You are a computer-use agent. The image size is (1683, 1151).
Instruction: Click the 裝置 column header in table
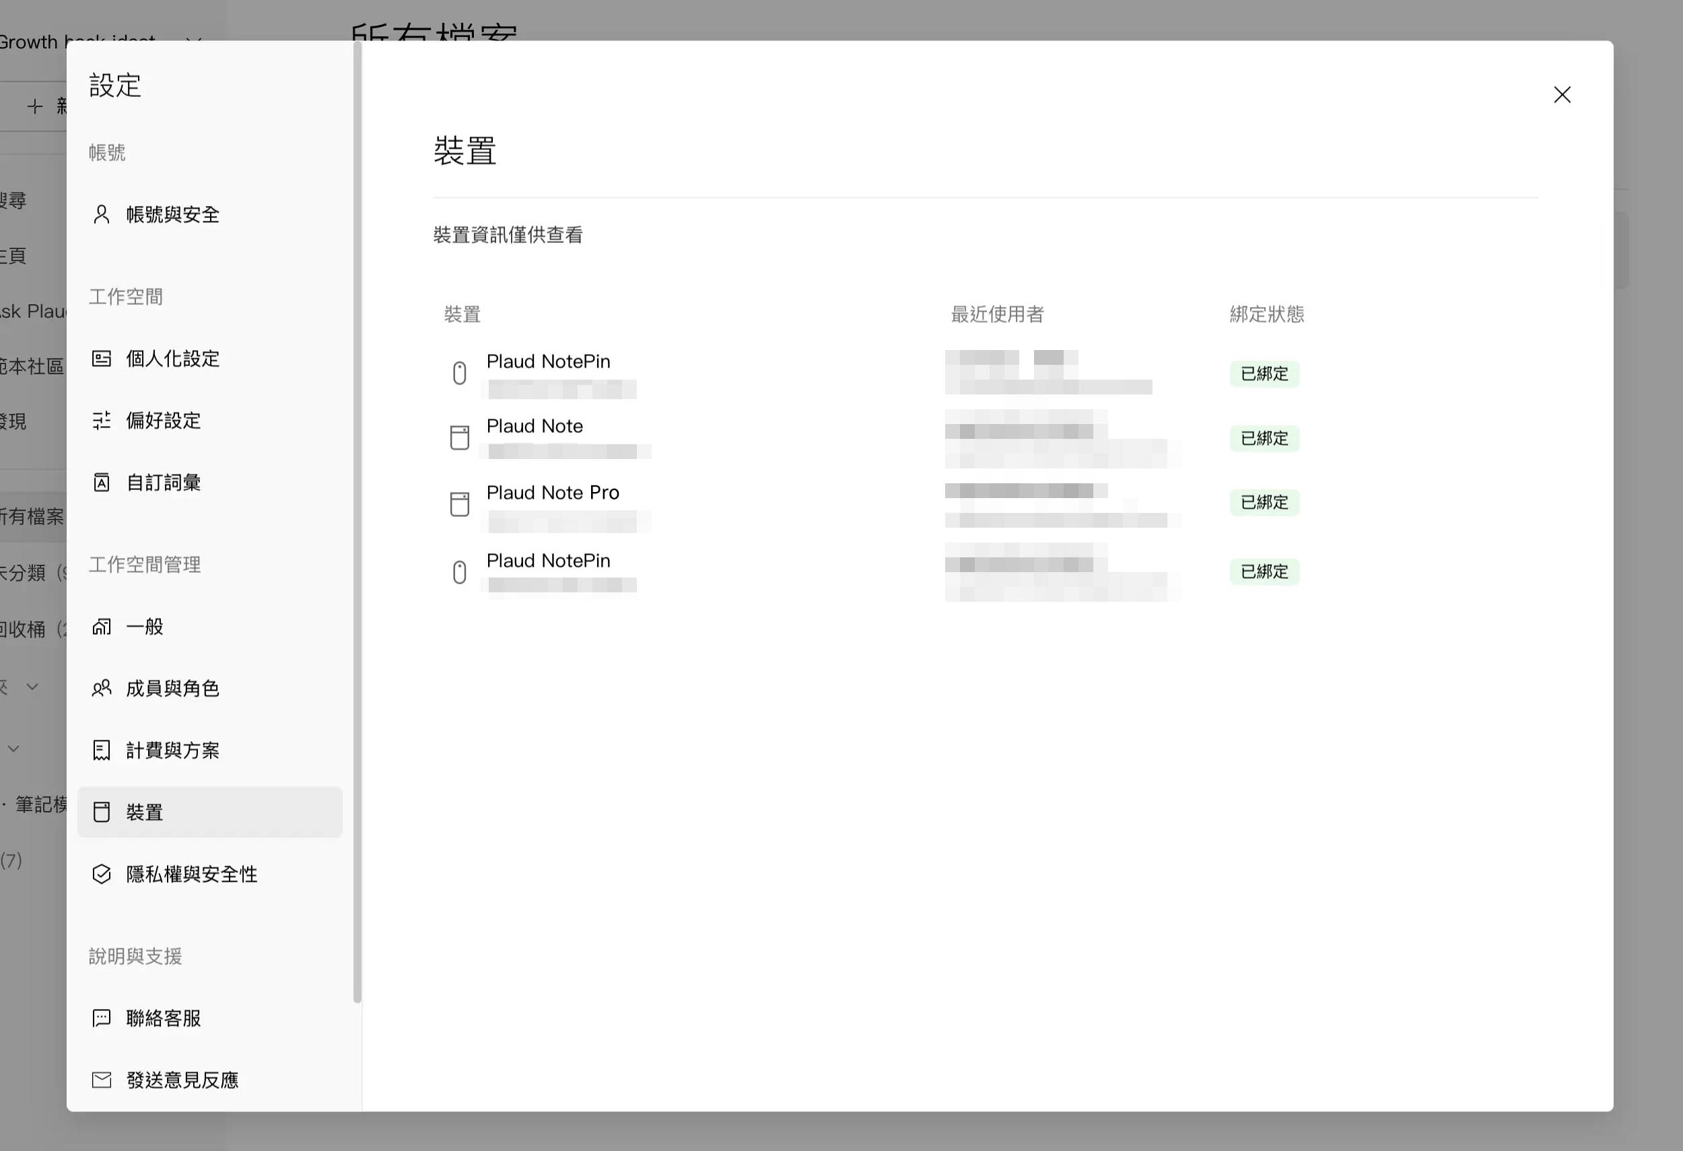coord(462,314)
